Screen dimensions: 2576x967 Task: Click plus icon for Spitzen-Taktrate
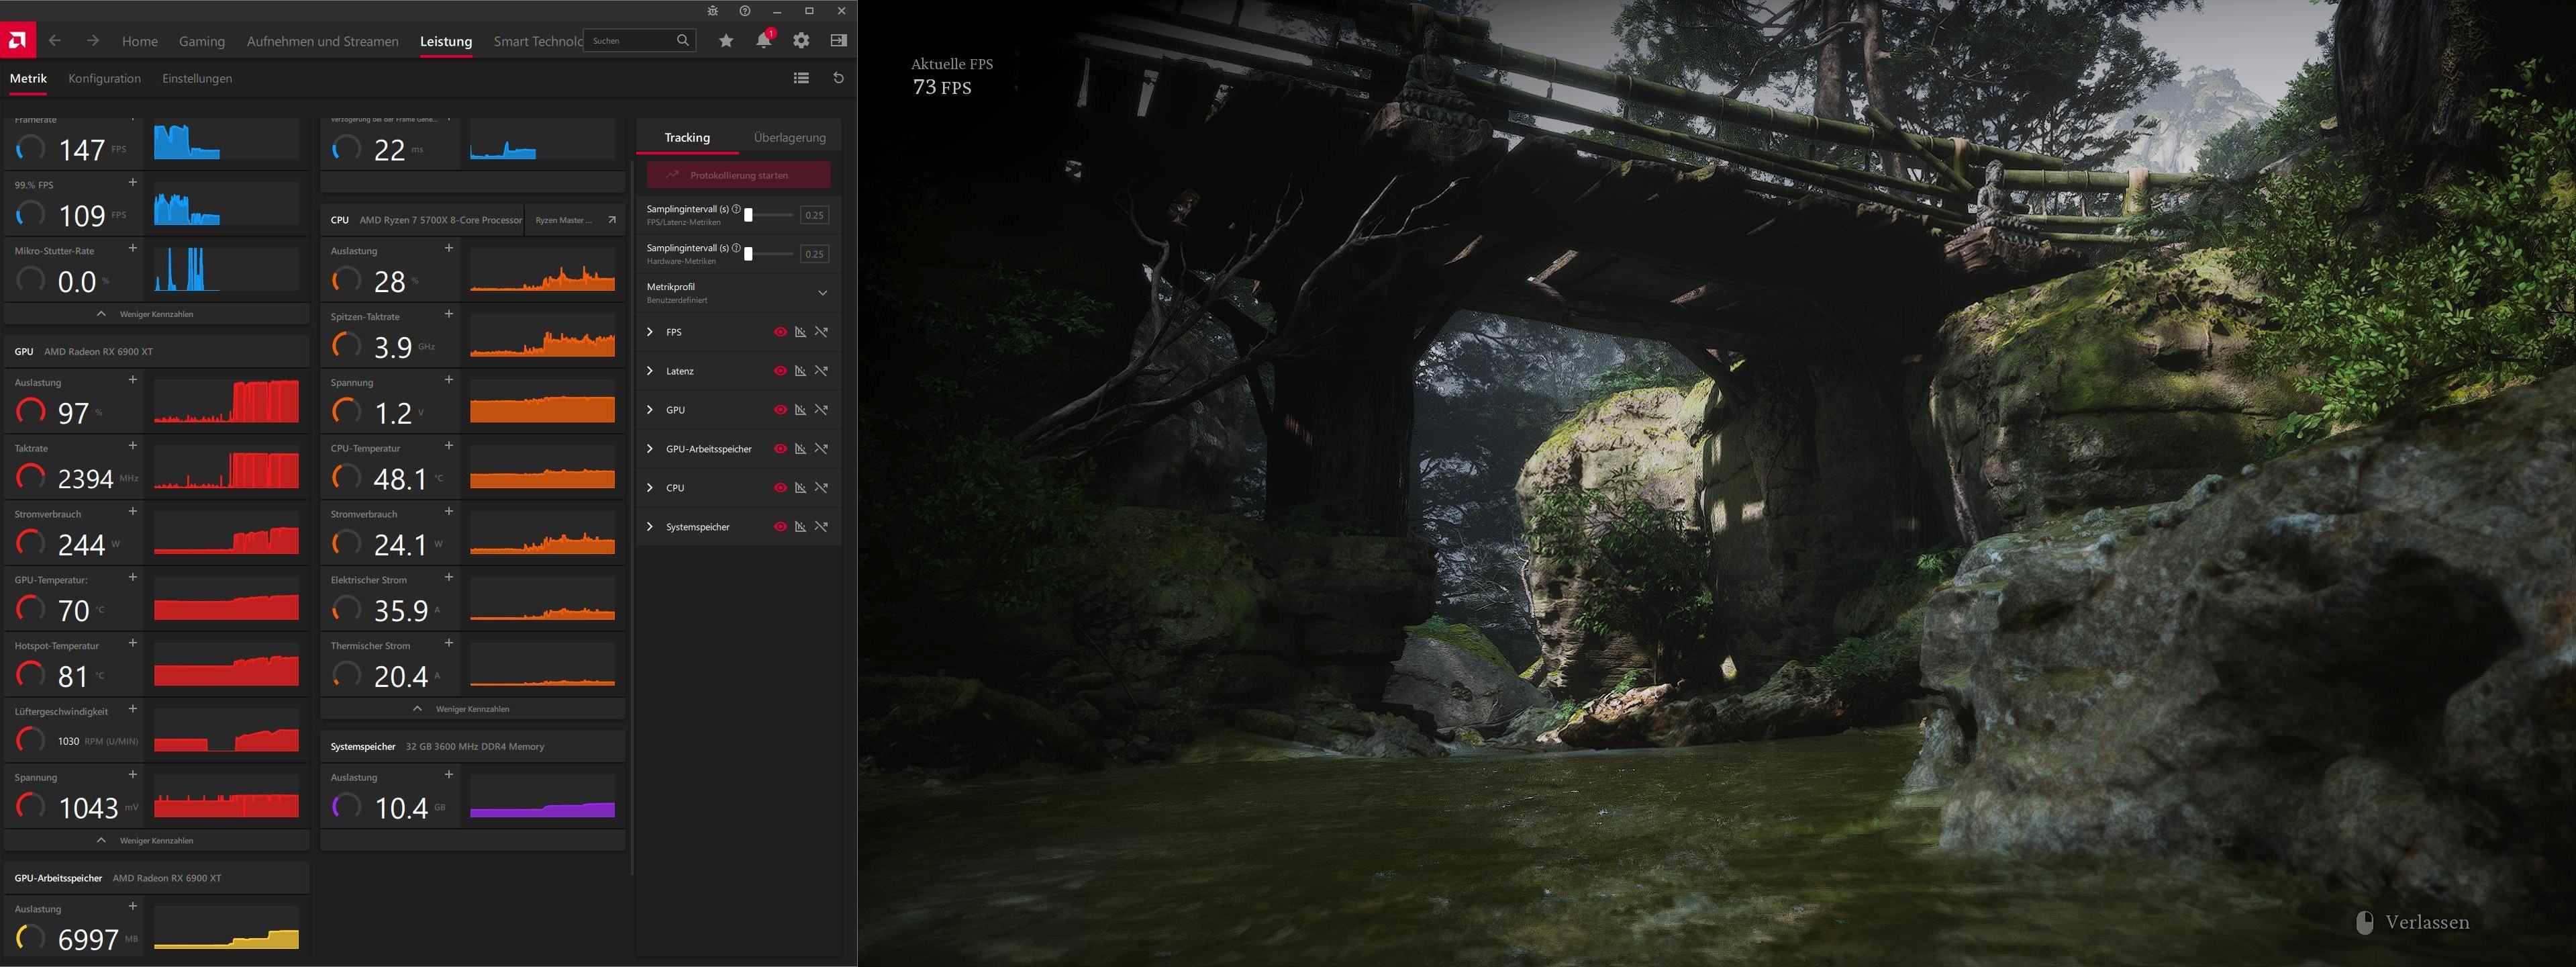pyautogui.click(x=448, y=314)
